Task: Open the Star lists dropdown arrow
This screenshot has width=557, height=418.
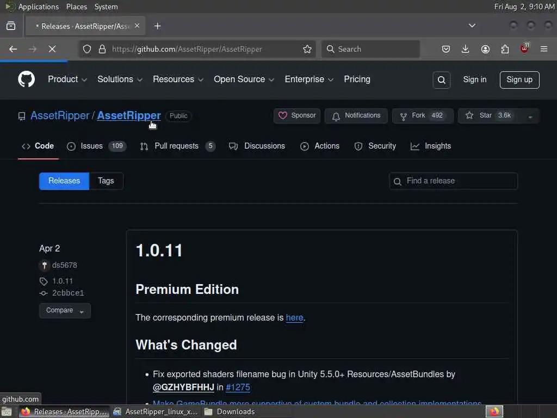Action: pos(530,116)
